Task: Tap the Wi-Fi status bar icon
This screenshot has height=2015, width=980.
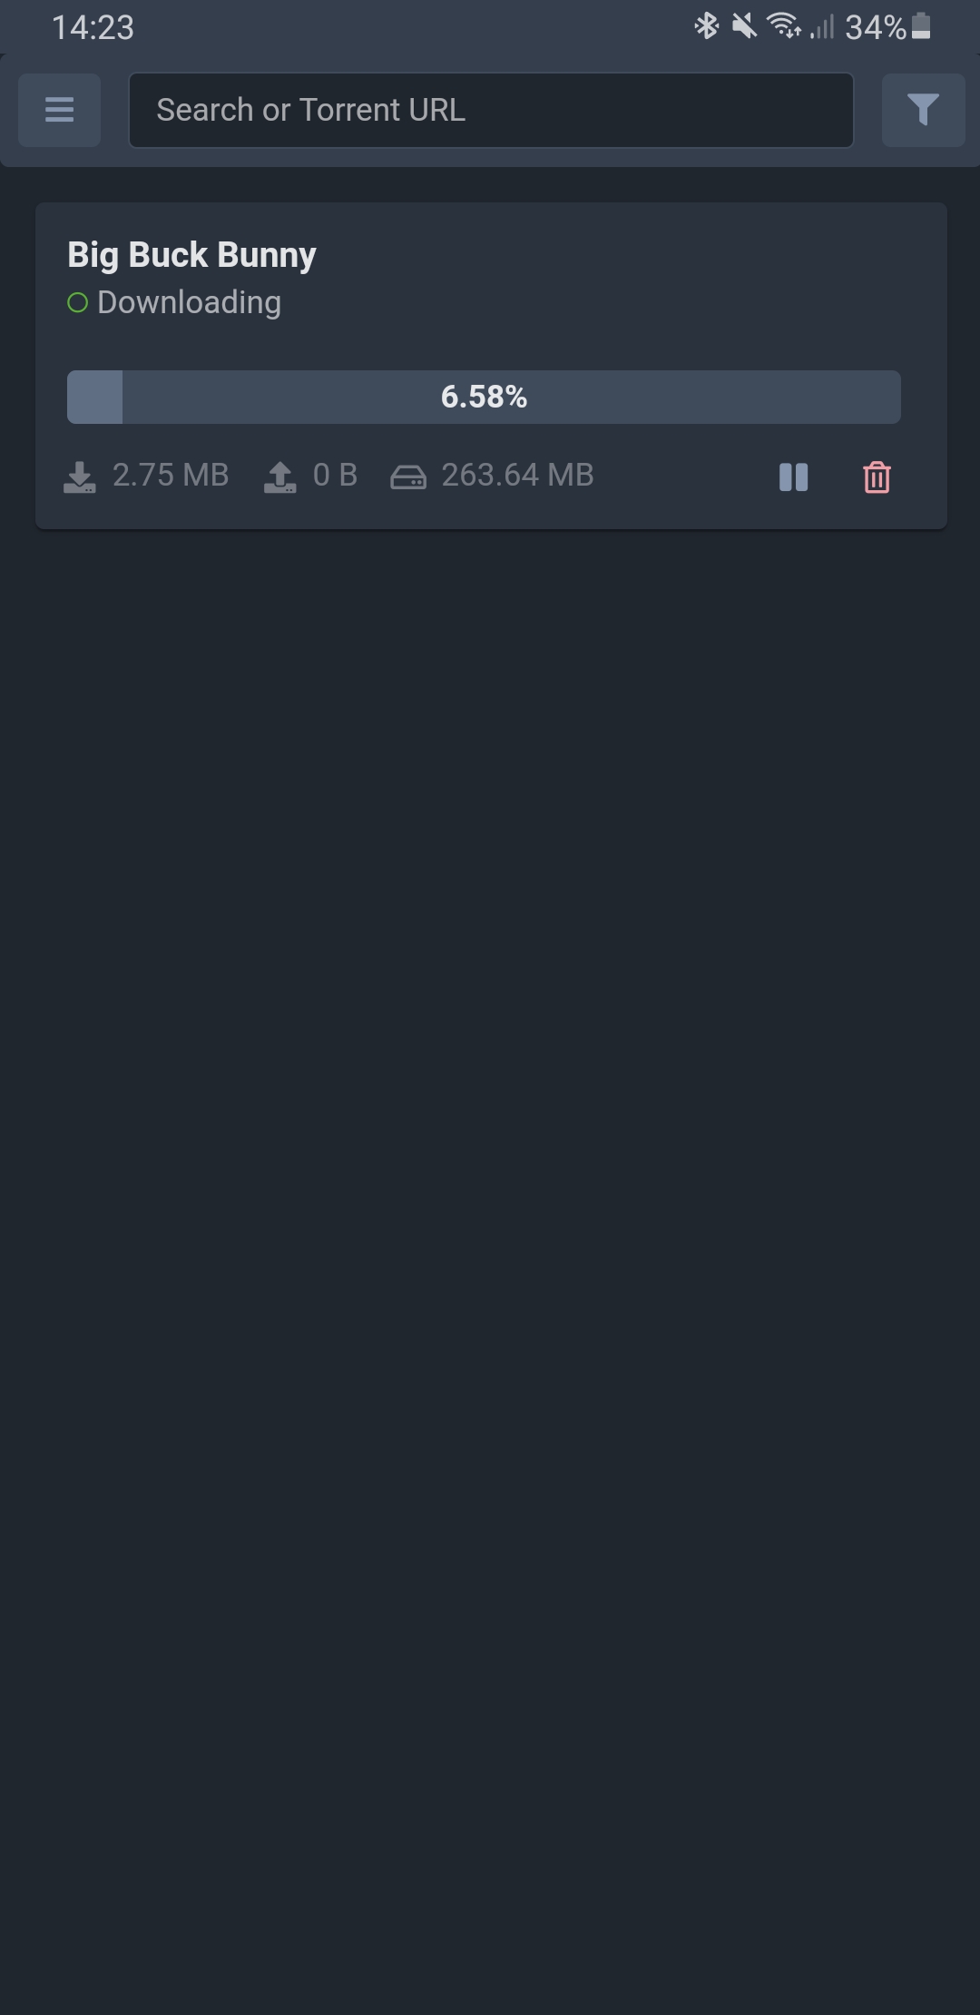Action: click(x=785, y=26)
